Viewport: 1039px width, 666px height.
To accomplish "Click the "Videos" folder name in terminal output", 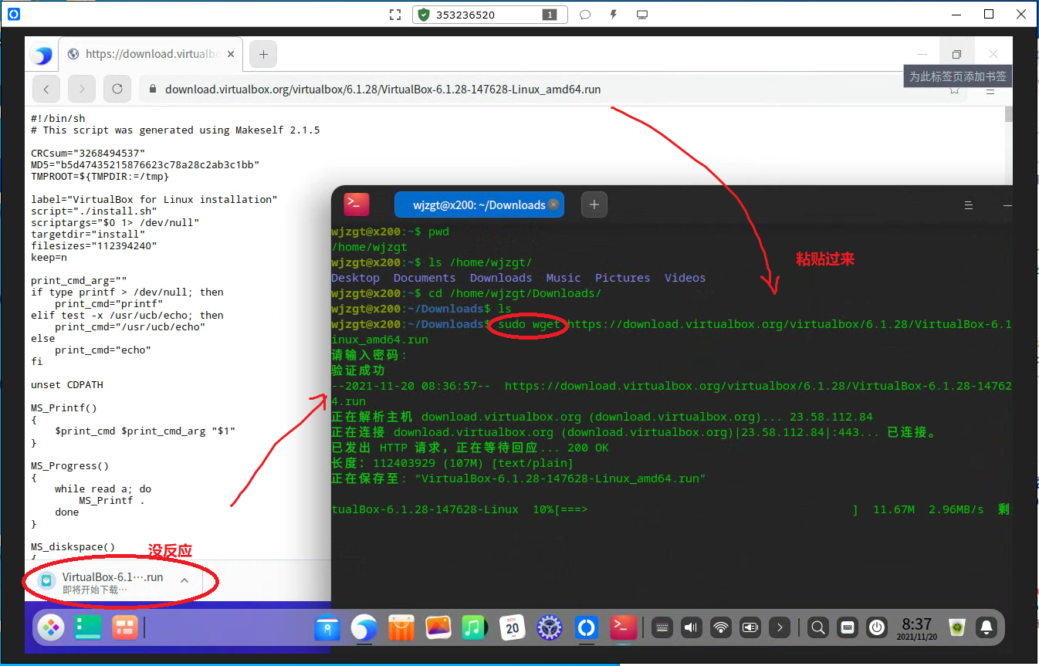I will (x=685, y=278).
